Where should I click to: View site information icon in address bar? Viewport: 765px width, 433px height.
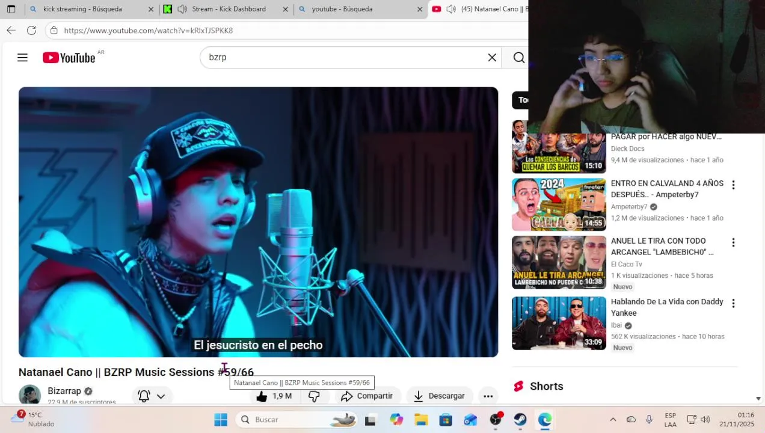[x=54, y=30]
